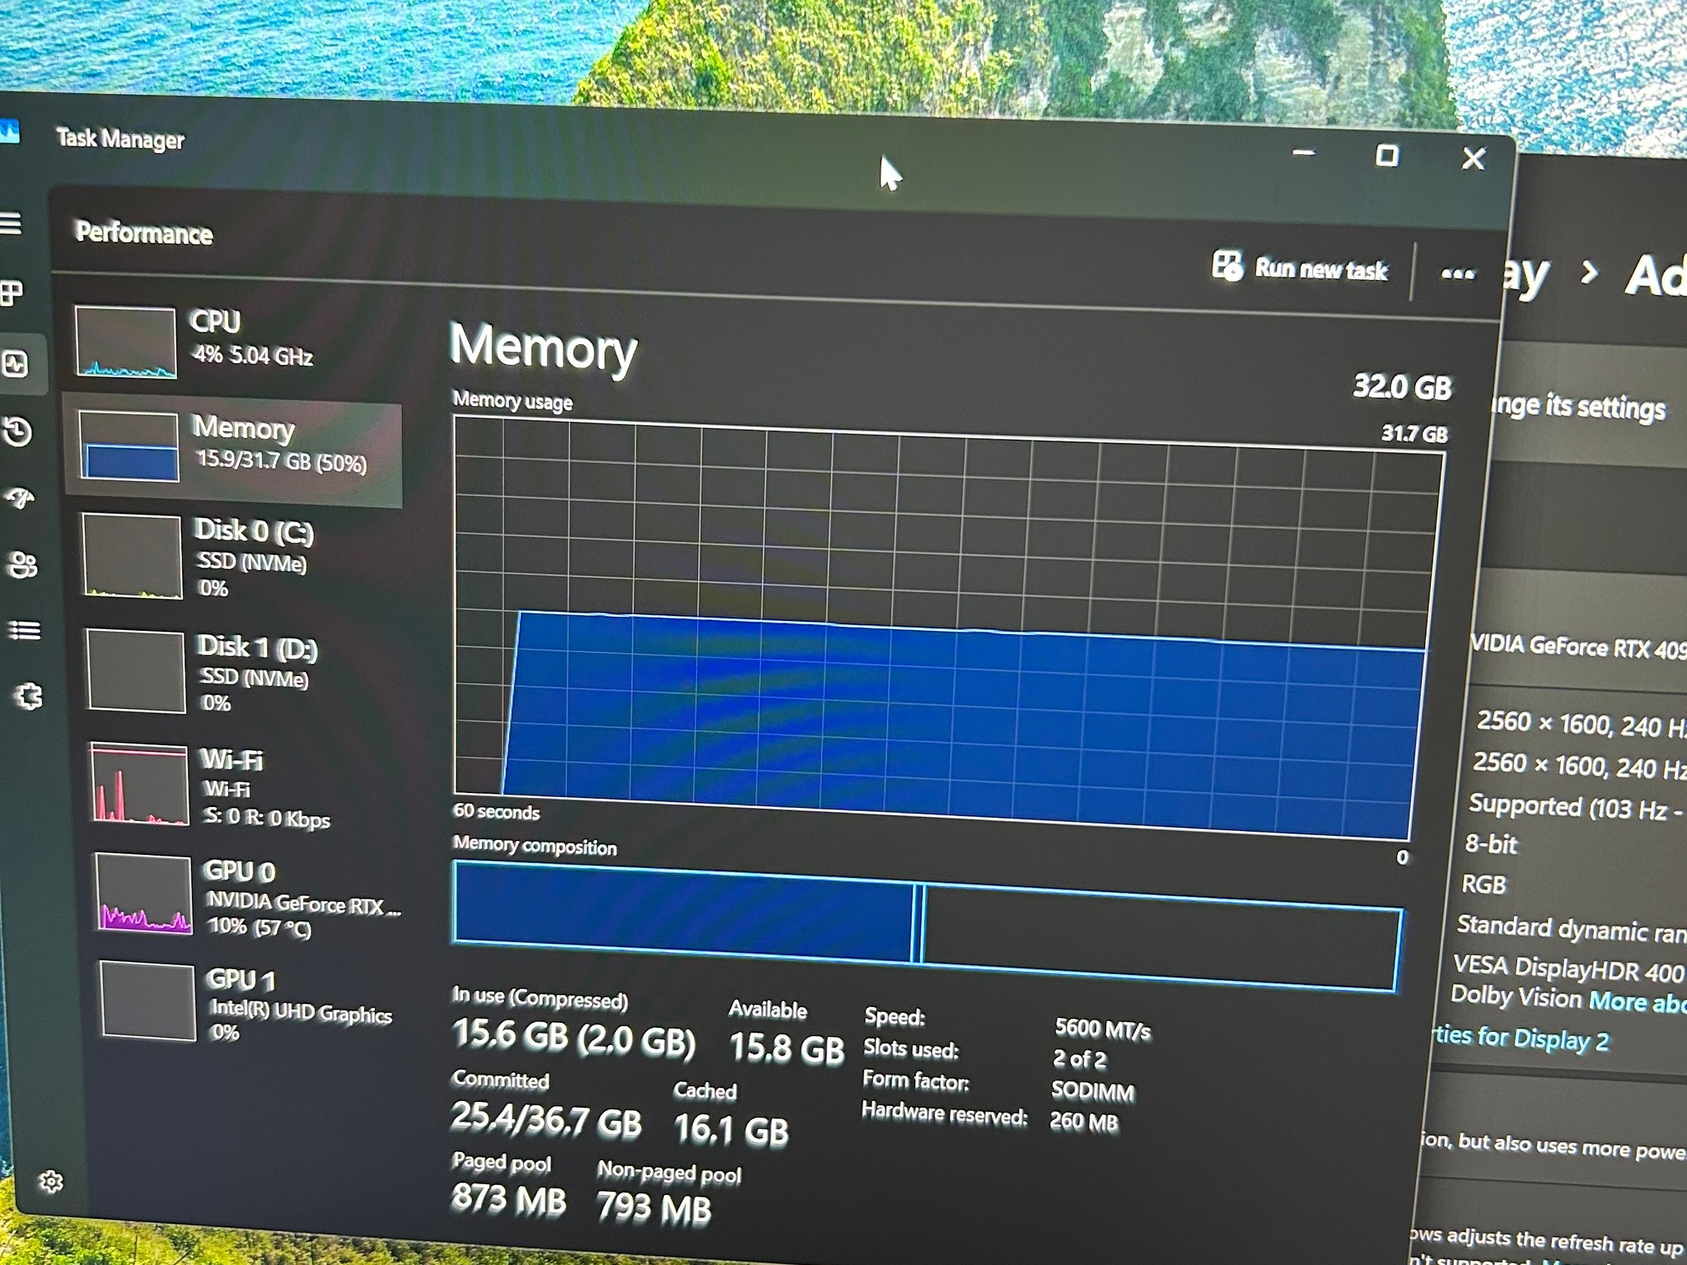Viewport: 1687px width, 1265px height.
Task: Click the breadcrumb chevron in Settings window
Action: pos(1589,272)
